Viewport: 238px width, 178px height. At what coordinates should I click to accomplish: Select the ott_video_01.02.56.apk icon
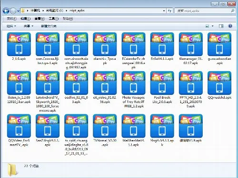105,83
